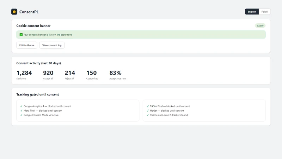This screenshot has width=282, height=159.
Task: Click the checkmark beside Meta Pixel
Action: coord(22,111)
